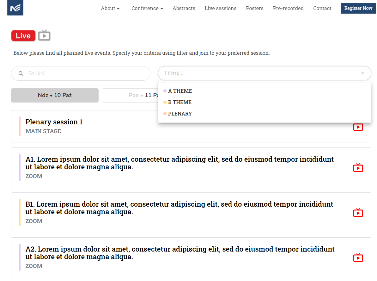Focus the Szukaj search field
Screen dimensions: 377x281
click(x=85, y=73)
